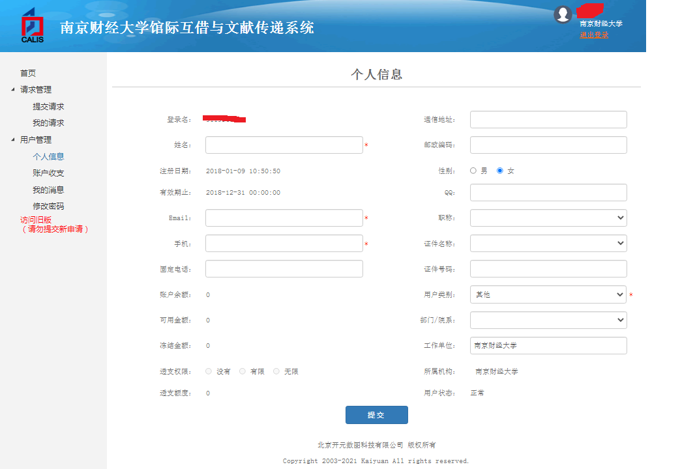Viewport: 695px width, 469px height.
Task: Focus the 手机 input field
Action: pyautogui.click(x=284, y=243)
